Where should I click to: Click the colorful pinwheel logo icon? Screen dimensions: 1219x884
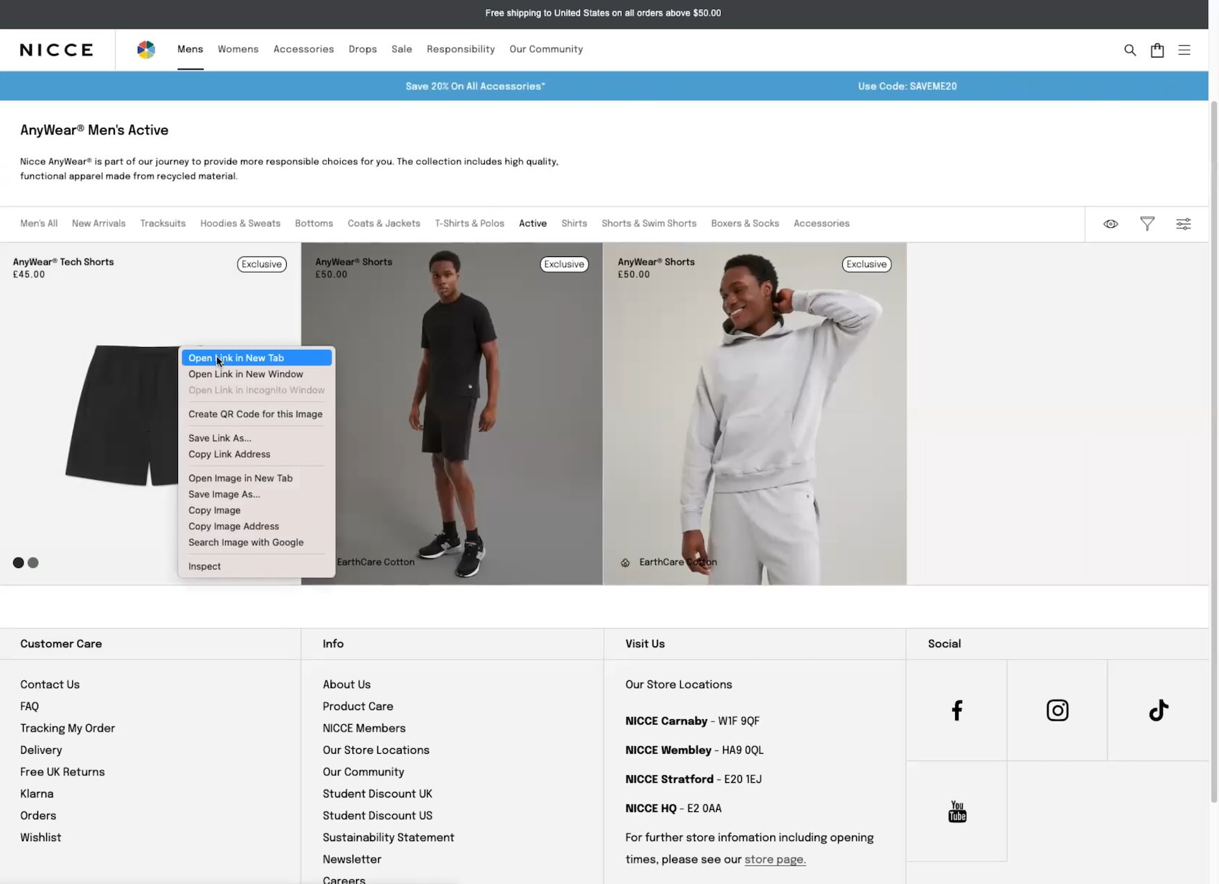coord(145,50)
